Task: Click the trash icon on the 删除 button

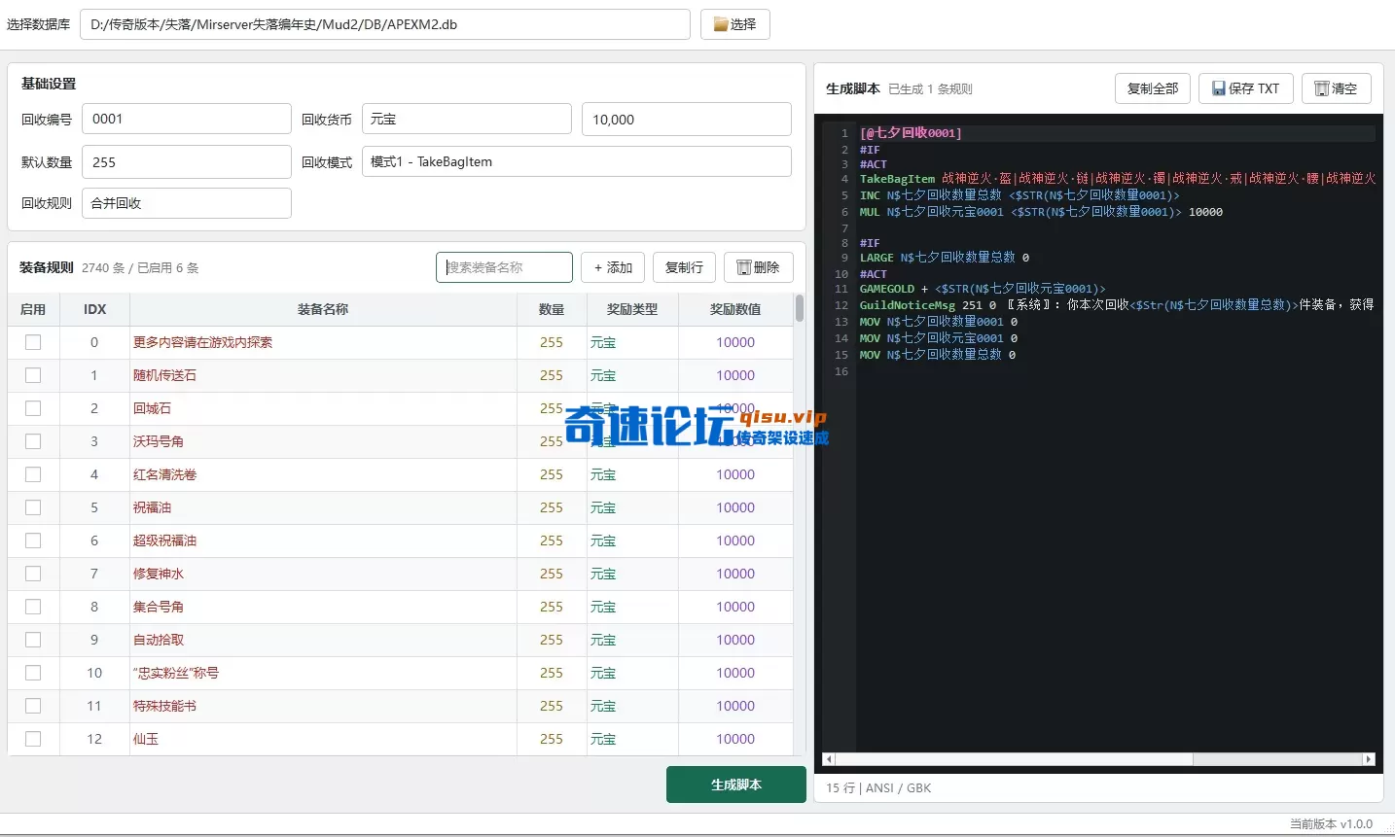Action: (744, 267)
